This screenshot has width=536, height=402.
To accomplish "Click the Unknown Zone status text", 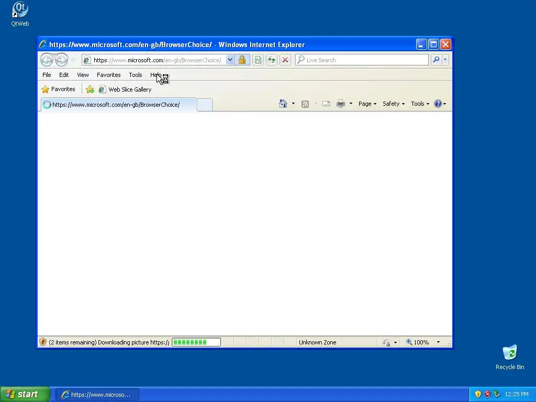I will pyautogui.click(x=317, y=342).
